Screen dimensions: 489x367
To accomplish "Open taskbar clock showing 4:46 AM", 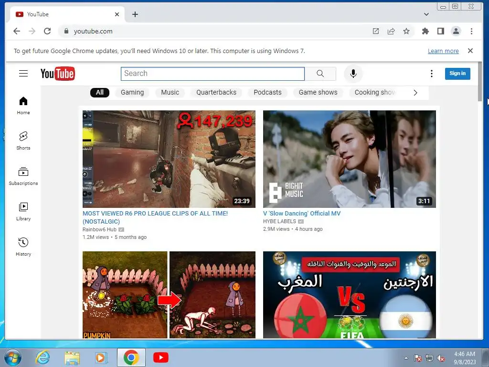I will coord(465,358).
